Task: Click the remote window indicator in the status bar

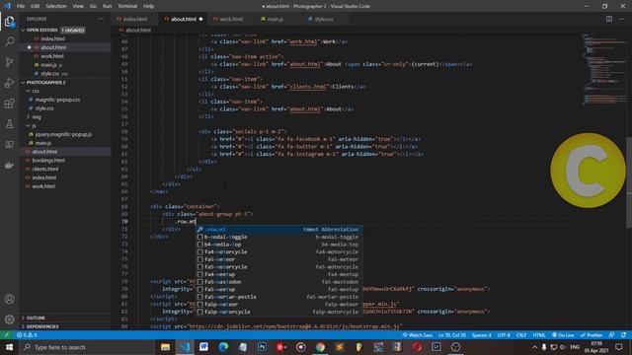Action: 7,335
